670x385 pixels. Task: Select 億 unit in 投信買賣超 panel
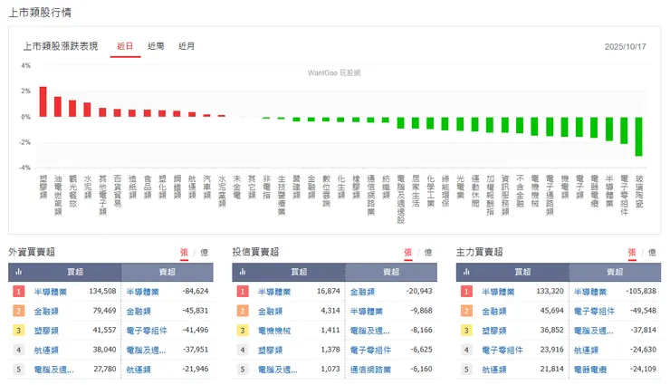[x=428, y=252]
